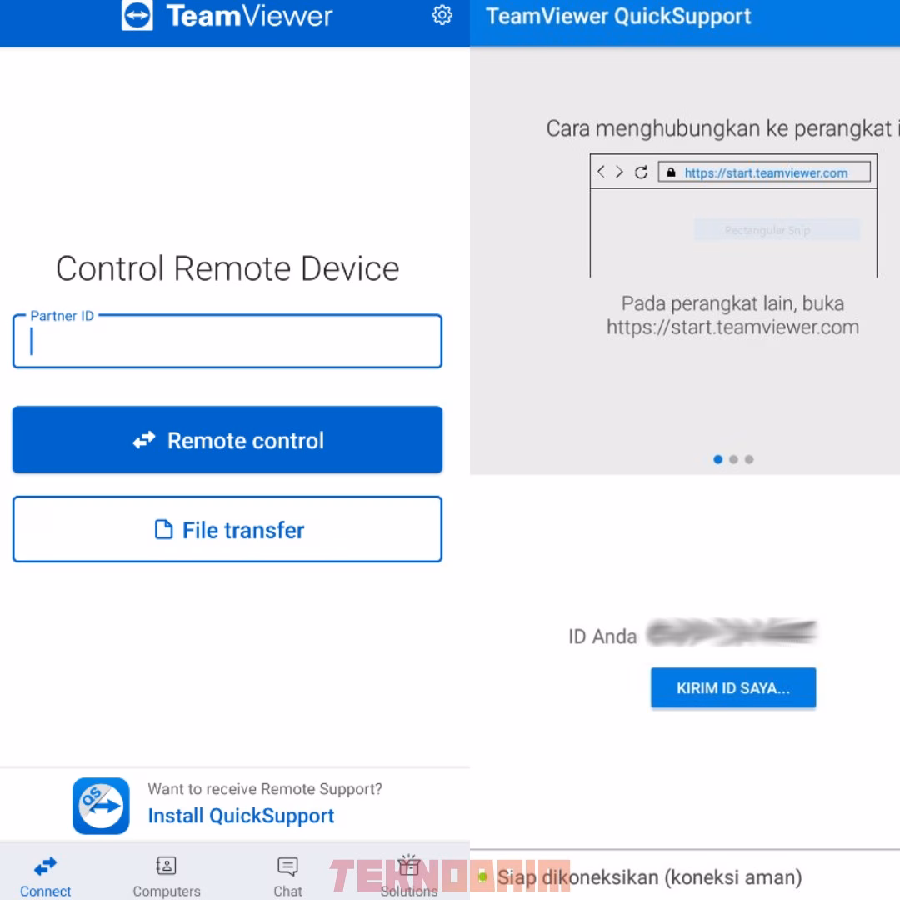Go to the Chat tab
This screenshot has width=900, height=900.
(287, 877)
